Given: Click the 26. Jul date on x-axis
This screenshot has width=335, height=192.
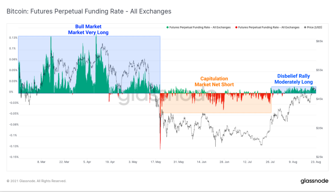Looking at the screenshot, I should coord(270,162).
